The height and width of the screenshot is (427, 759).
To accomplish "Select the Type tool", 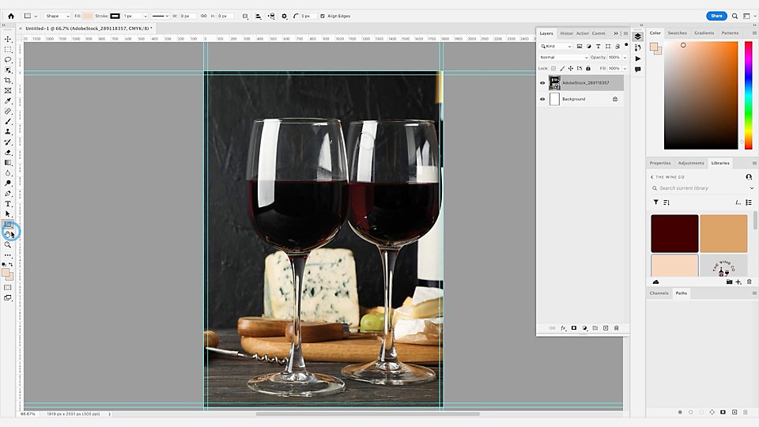I will pos(8,204).
